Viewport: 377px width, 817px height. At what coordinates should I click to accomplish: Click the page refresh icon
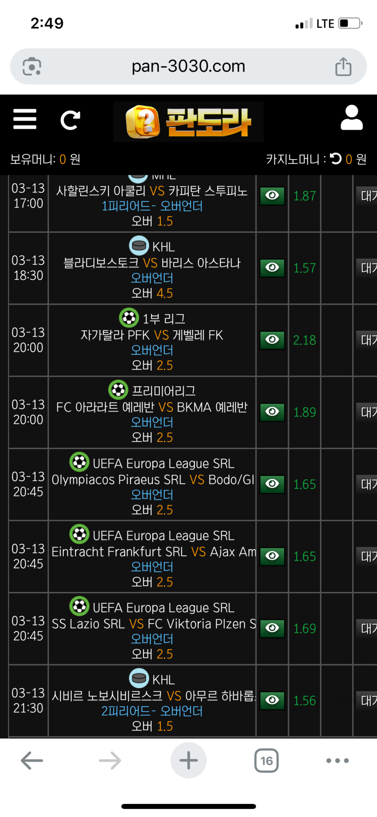tap(70, 120)
